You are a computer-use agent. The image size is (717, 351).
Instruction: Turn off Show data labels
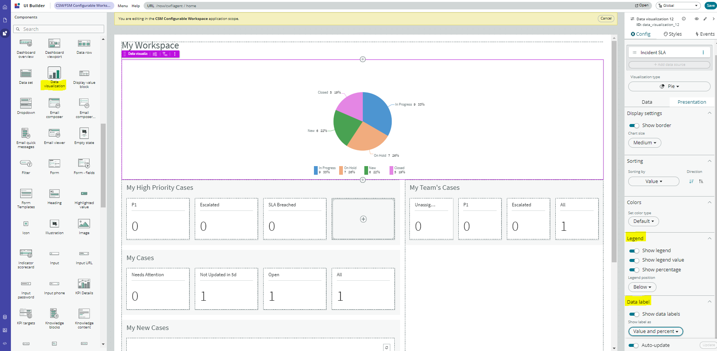[634, 314]
